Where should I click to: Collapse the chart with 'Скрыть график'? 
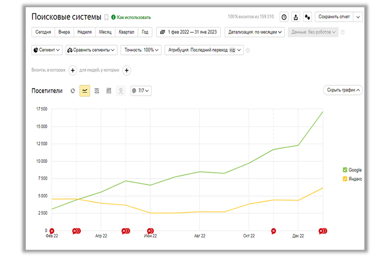pos(343,90)
